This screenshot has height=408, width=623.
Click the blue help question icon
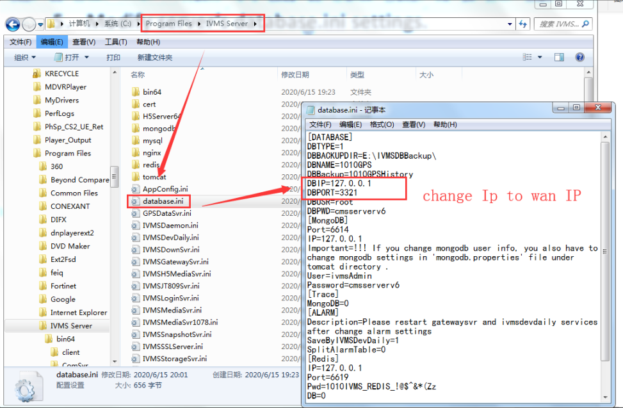click(x=579, y=57)
